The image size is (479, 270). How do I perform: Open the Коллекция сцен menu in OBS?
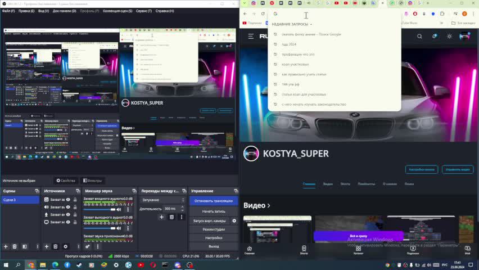118,11
